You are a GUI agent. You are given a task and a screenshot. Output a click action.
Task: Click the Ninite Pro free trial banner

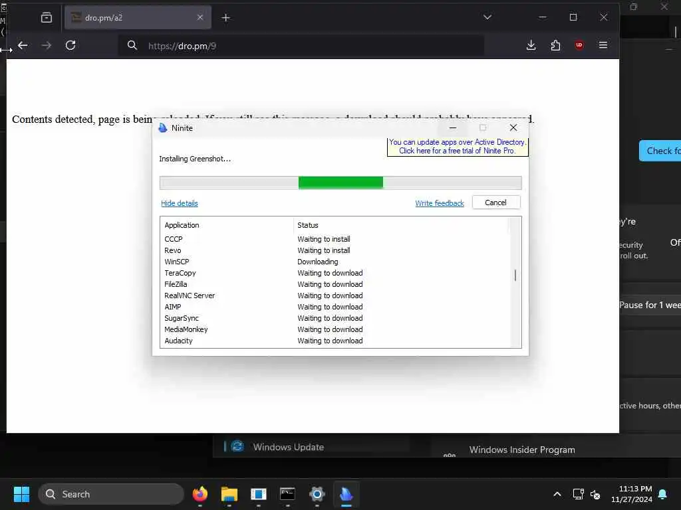point(458,147)
